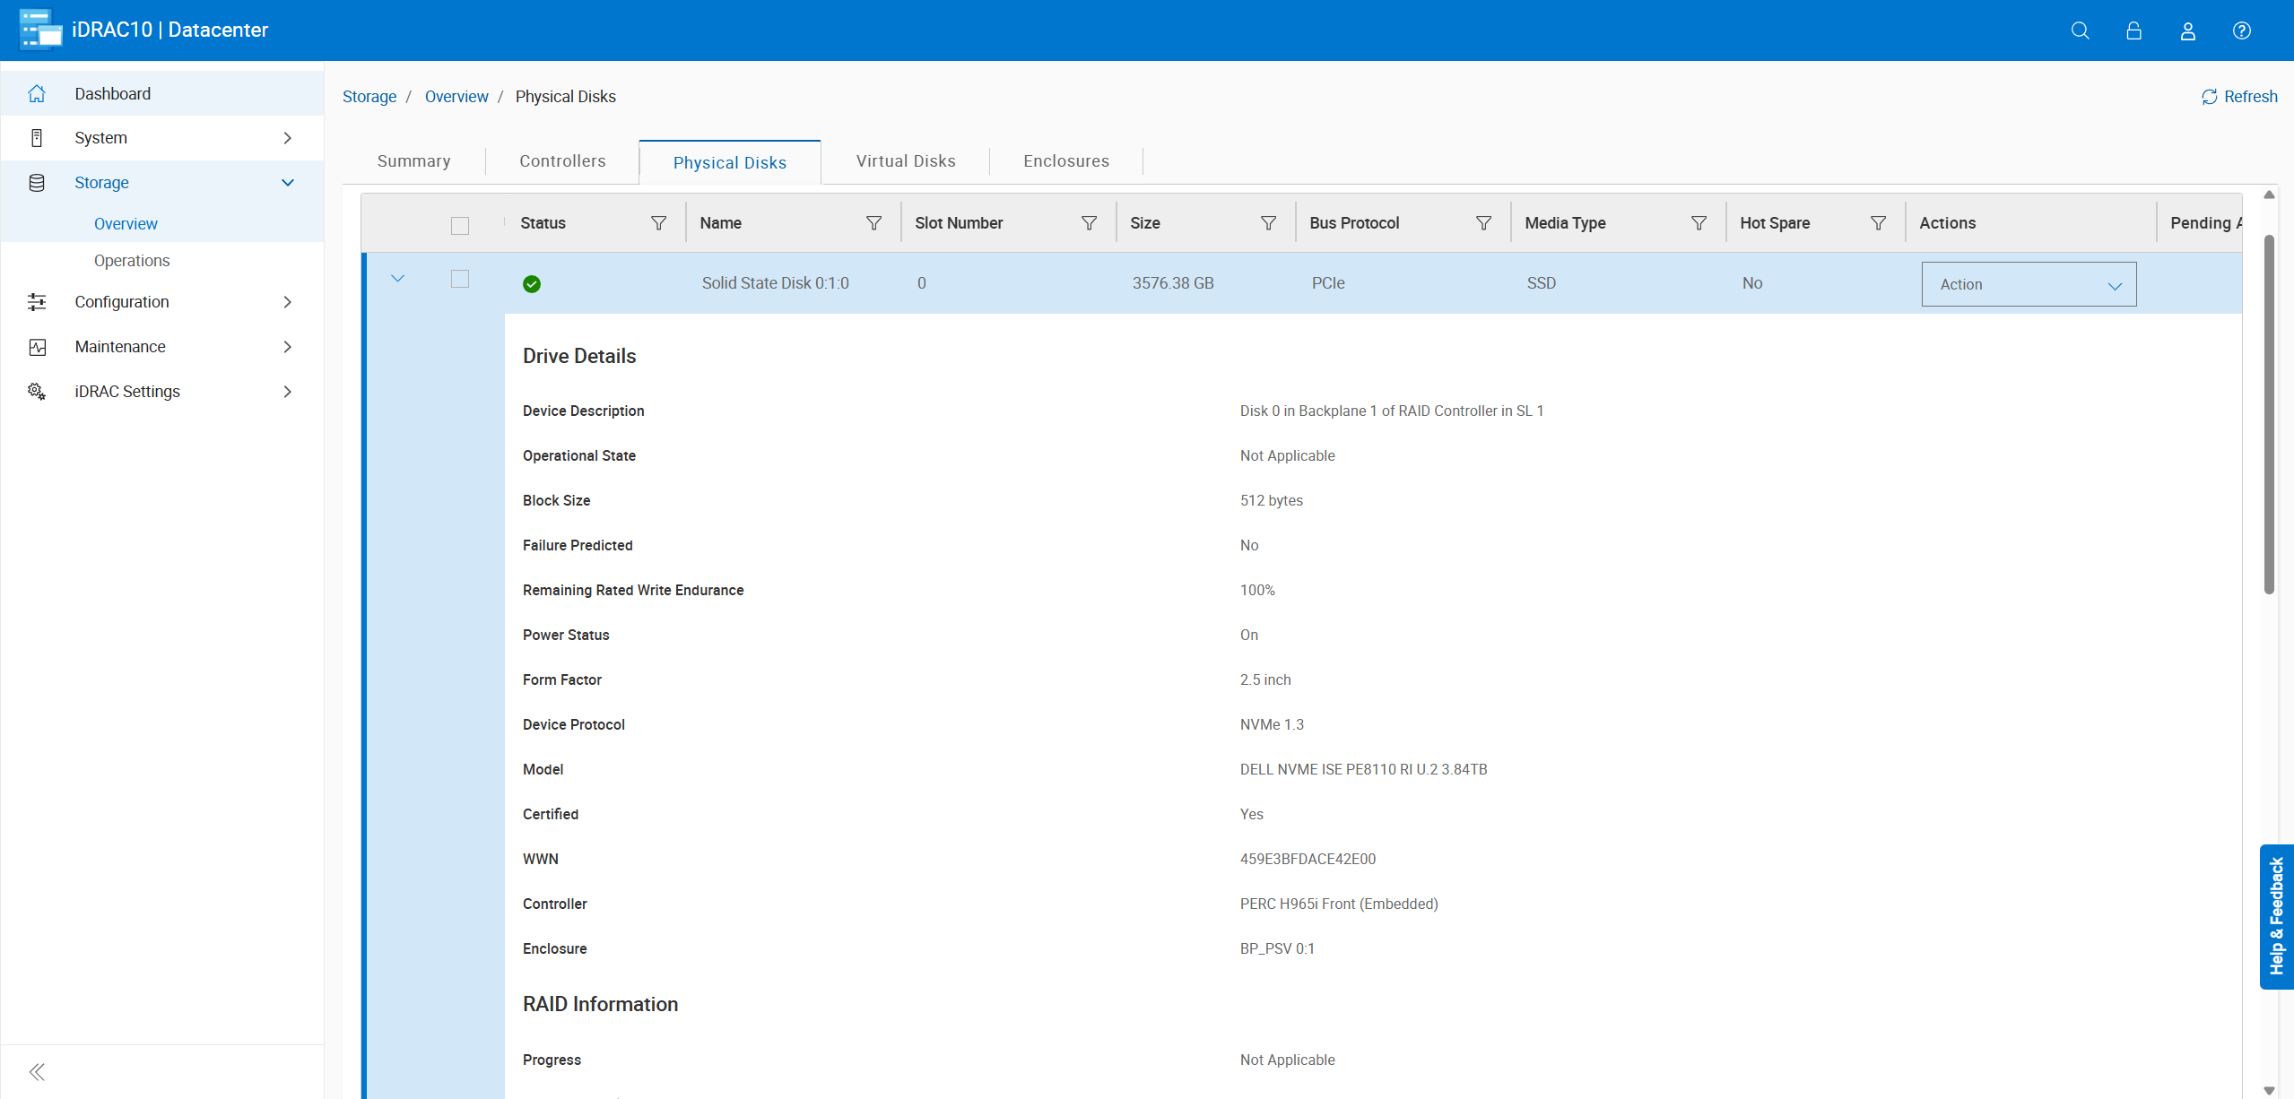Open the user account icon menu
2294x1099 pixels.
tap(2187, 30)
